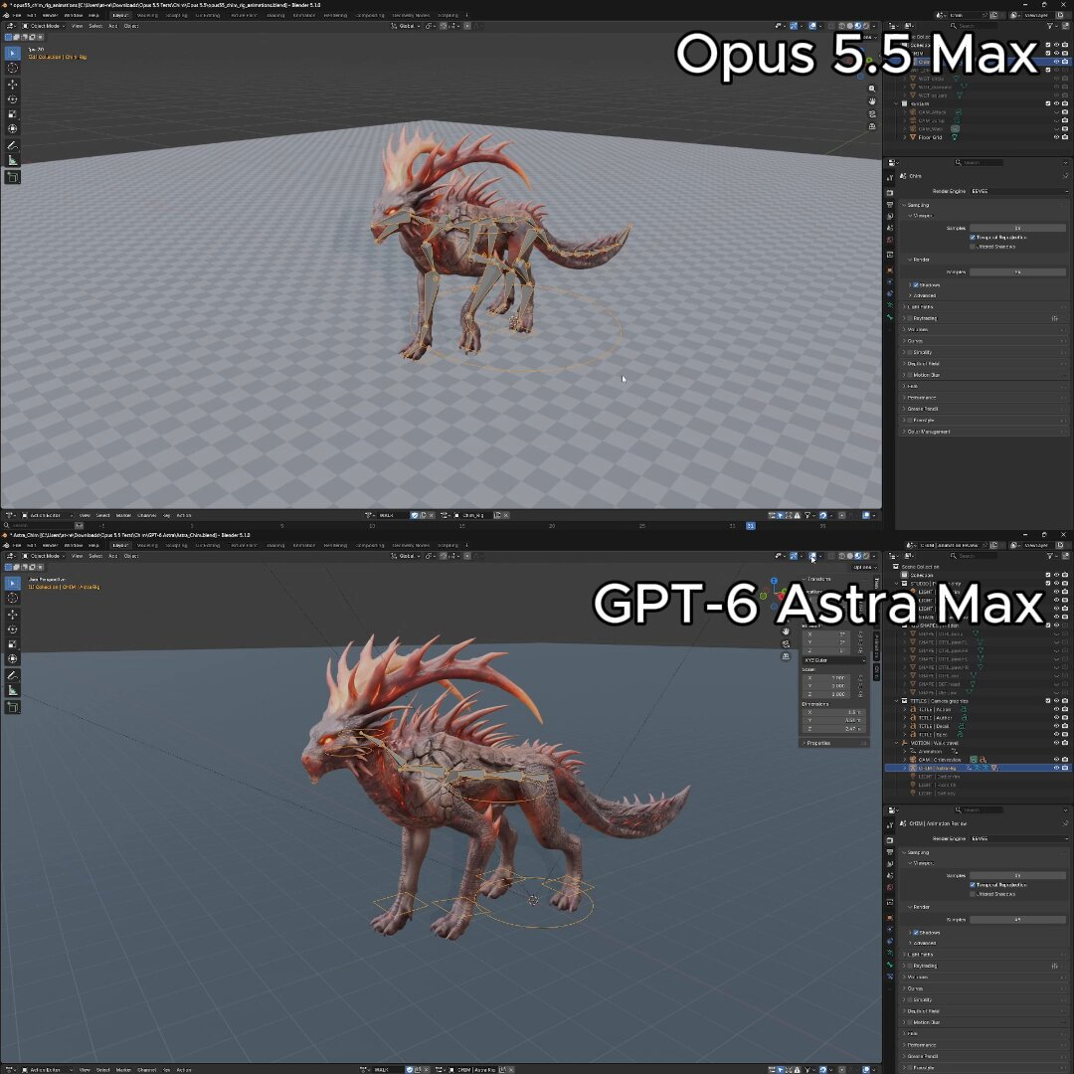Open Render properties tab in top Blender window

[890, 193]
